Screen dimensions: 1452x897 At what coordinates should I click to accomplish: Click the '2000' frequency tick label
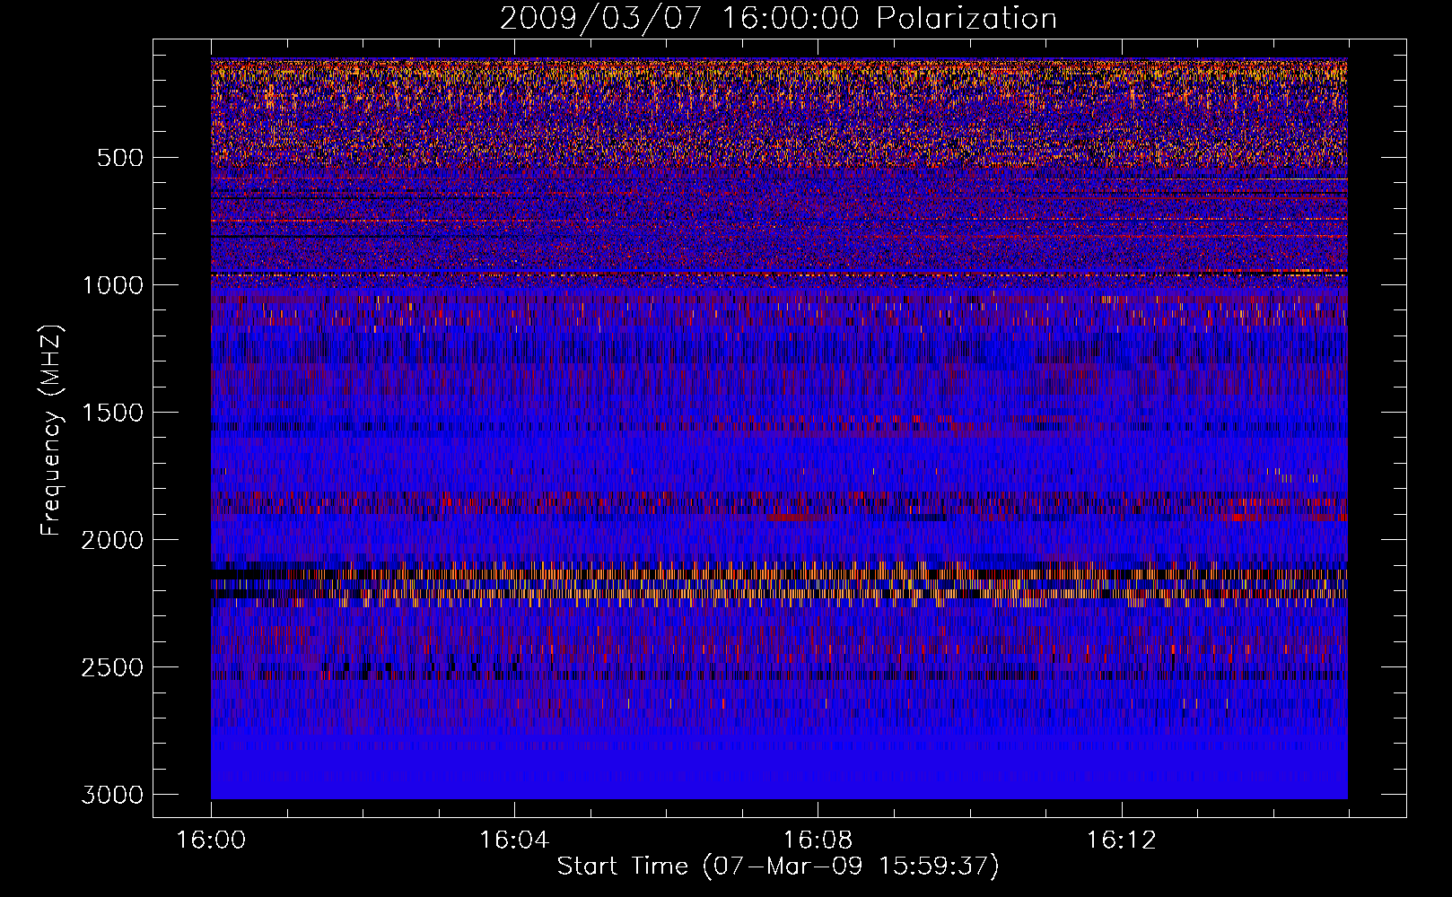[x=112, y=540]
